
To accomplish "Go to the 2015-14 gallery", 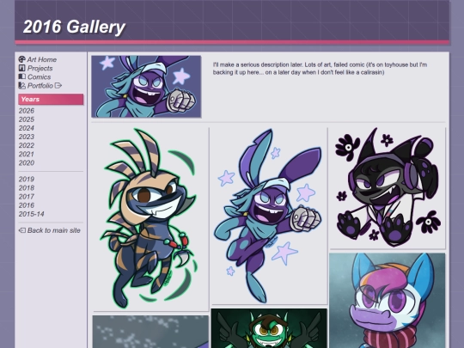I will pyautogui.click(x=32, y=214).
